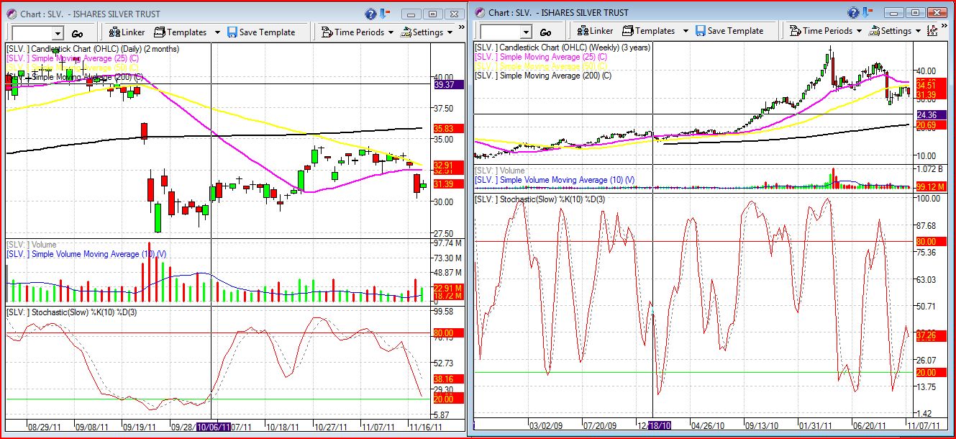The image size is (956, 439).
Task: Click the 'Candlestick Chart (OHLC) (Daily) (2 months)' legend
Action: click(93, 49)
